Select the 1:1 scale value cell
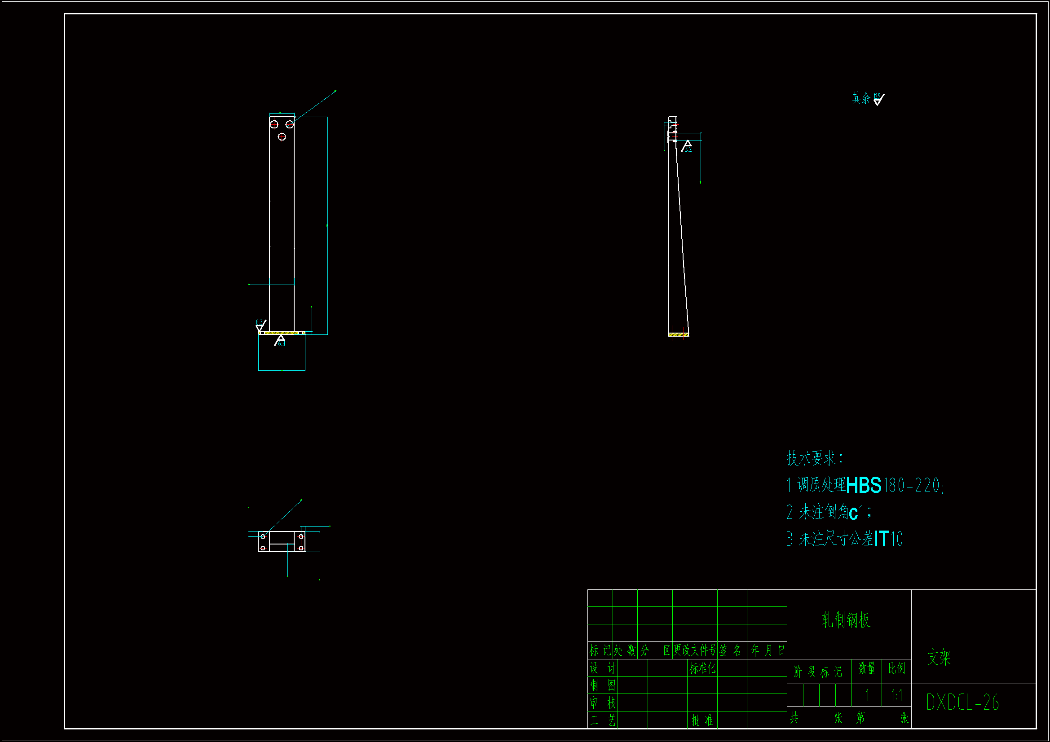1050x742 pixels. tap(896, 695)
